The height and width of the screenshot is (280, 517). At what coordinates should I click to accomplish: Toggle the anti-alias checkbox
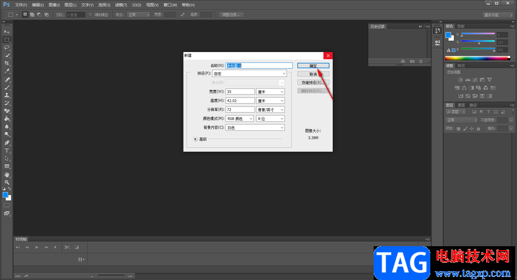click(x=90, y=15)
